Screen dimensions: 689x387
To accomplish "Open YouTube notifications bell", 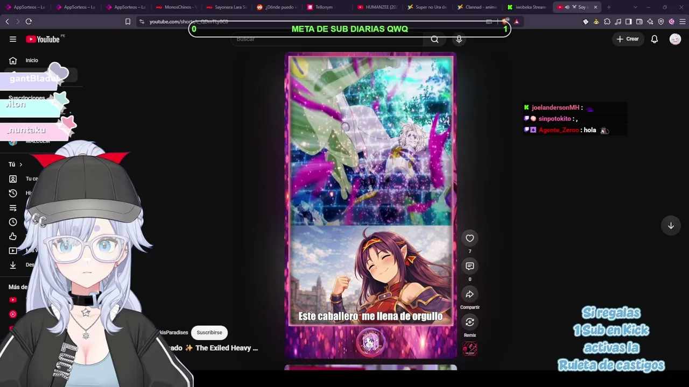I will pyautogui.click(x=655, y=39).
